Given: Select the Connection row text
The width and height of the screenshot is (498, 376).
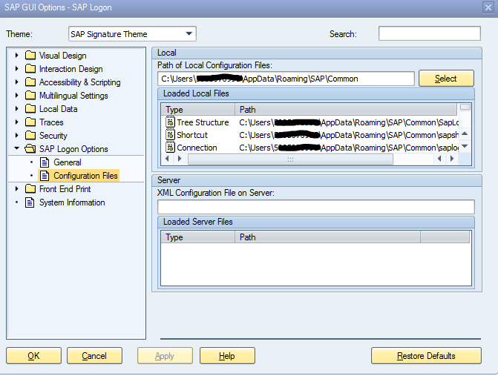Looking at the screenshot, I should click(197, 148).
